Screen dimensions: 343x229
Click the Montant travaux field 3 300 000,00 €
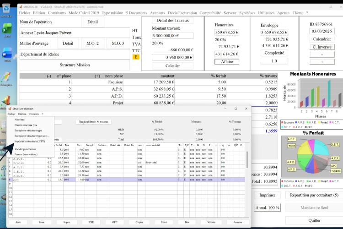pos(172,36)
